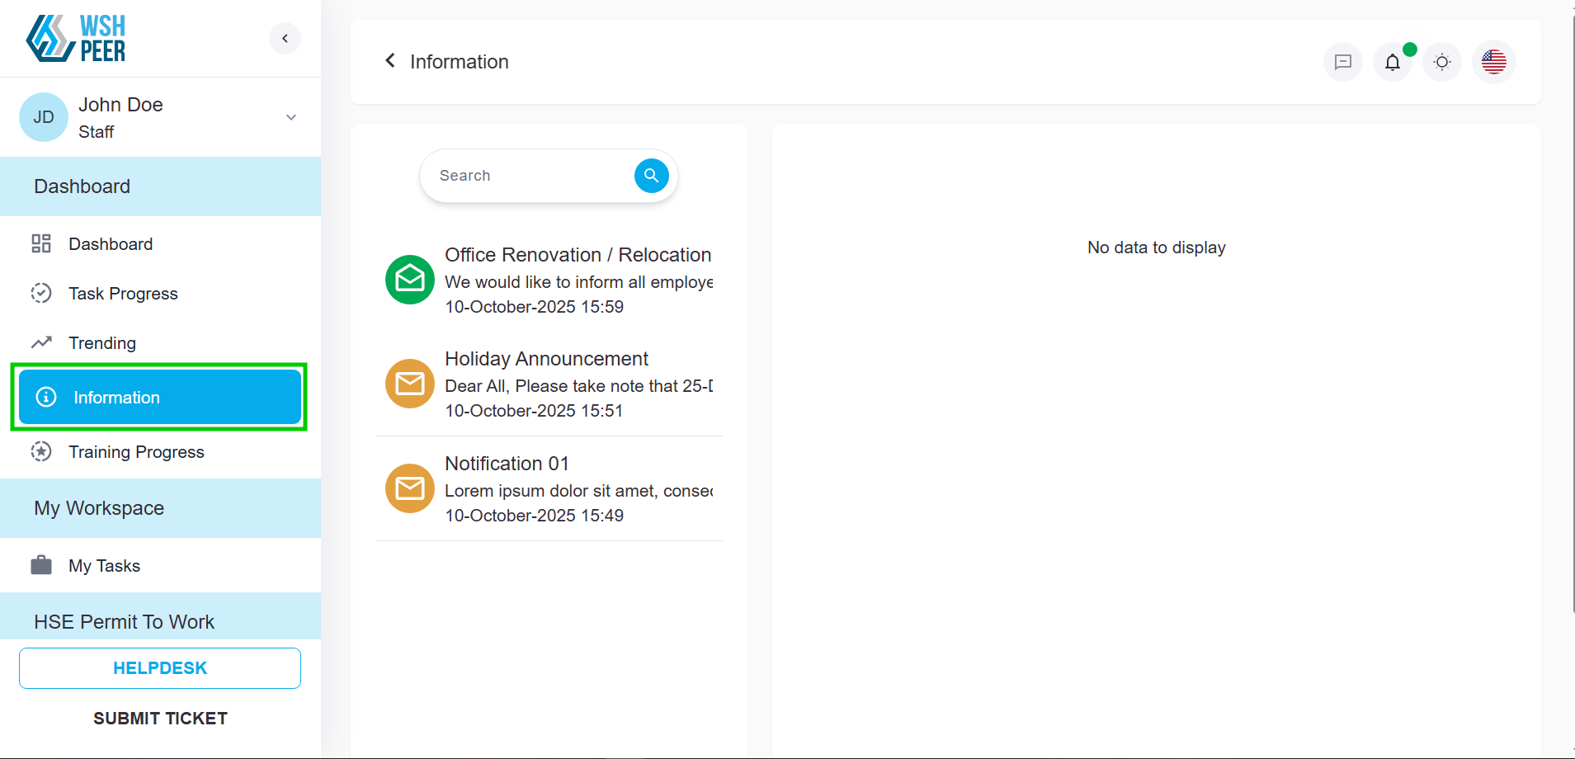Viewport: 1575px width, 759px height.
Task: Select the Information sidebar item
Action: (159, 398)
